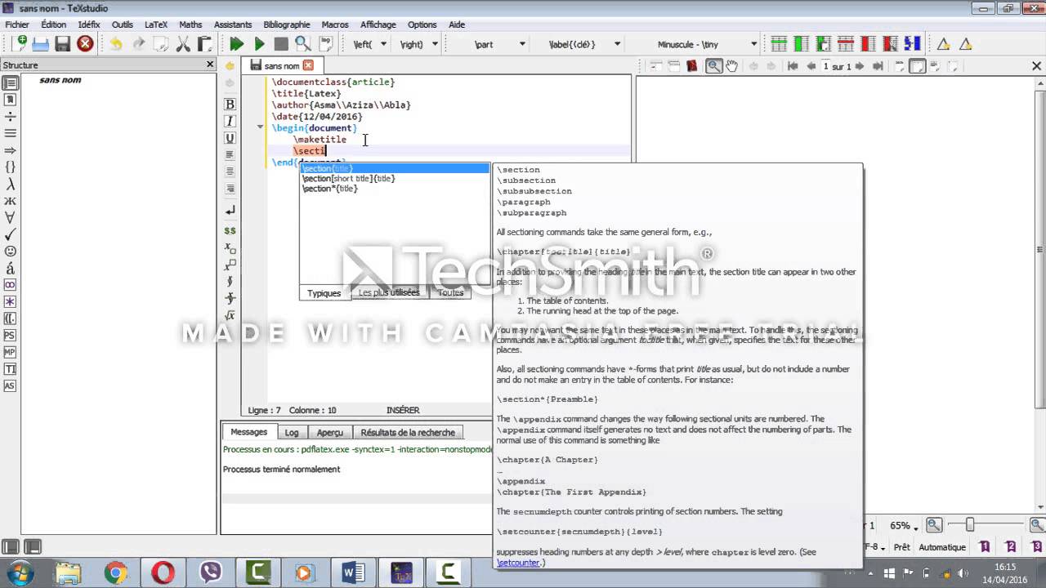Open the Fichier menu
Viewport: 1046px width, 588px height.
point(17,24)
